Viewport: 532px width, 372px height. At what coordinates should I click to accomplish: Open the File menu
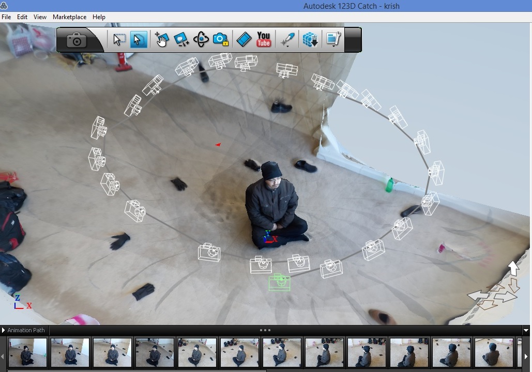click(x=6, y=17)
